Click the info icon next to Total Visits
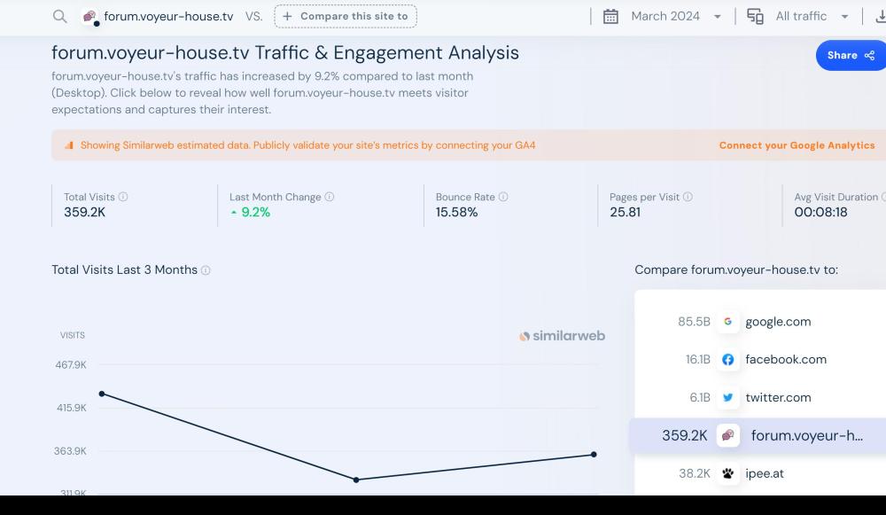The width and height of the screenshot is (886, 515). pos(123,197)
